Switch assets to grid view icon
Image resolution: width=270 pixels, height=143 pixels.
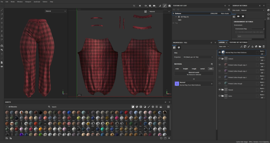168,107
